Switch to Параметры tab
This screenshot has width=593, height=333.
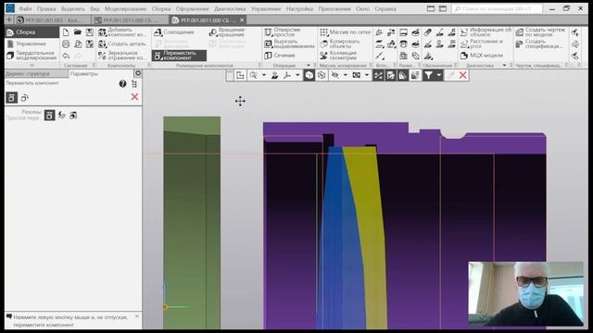click(84, 74)
